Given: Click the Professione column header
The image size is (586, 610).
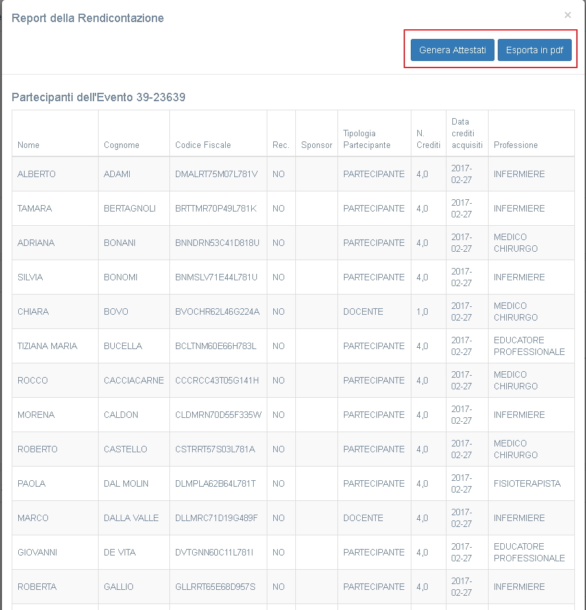Looking at the screenshot, I should [515, 145].
